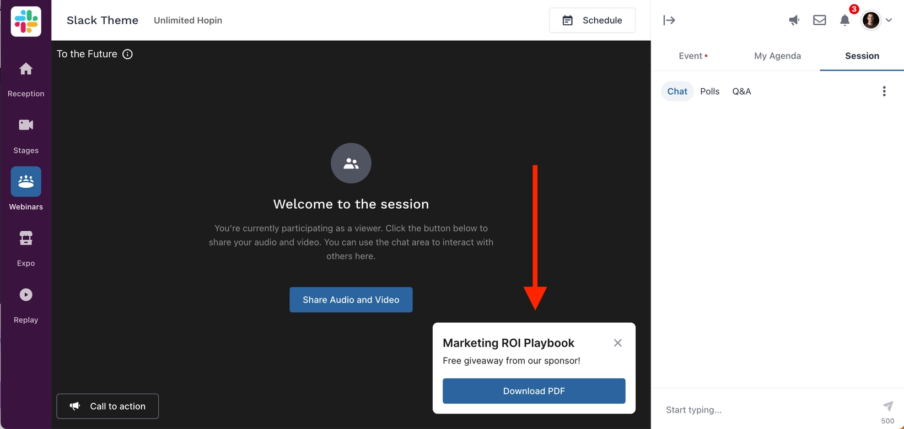Image resolution: width=904 pixels, height=429 pixels.
Task: Click the user profile avatar
Action: 871,20
